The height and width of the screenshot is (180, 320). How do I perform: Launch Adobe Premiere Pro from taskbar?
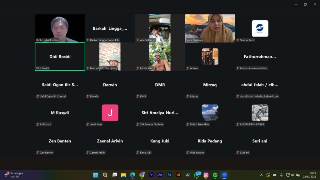[151, 175]
